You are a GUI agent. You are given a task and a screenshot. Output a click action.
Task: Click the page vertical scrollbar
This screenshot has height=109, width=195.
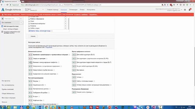(194, 66)
